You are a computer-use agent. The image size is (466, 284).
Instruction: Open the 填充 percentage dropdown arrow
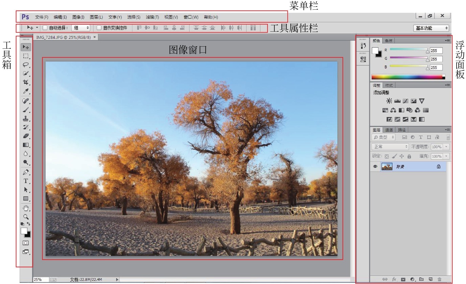tap(446, 156)
